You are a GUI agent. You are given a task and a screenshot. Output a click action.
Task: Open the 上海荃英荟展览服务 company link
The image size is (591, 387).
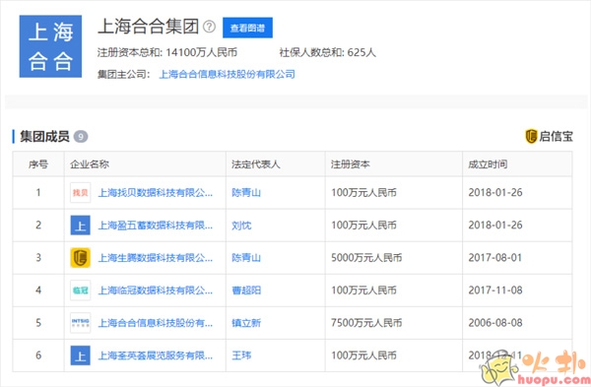[156, 355]
